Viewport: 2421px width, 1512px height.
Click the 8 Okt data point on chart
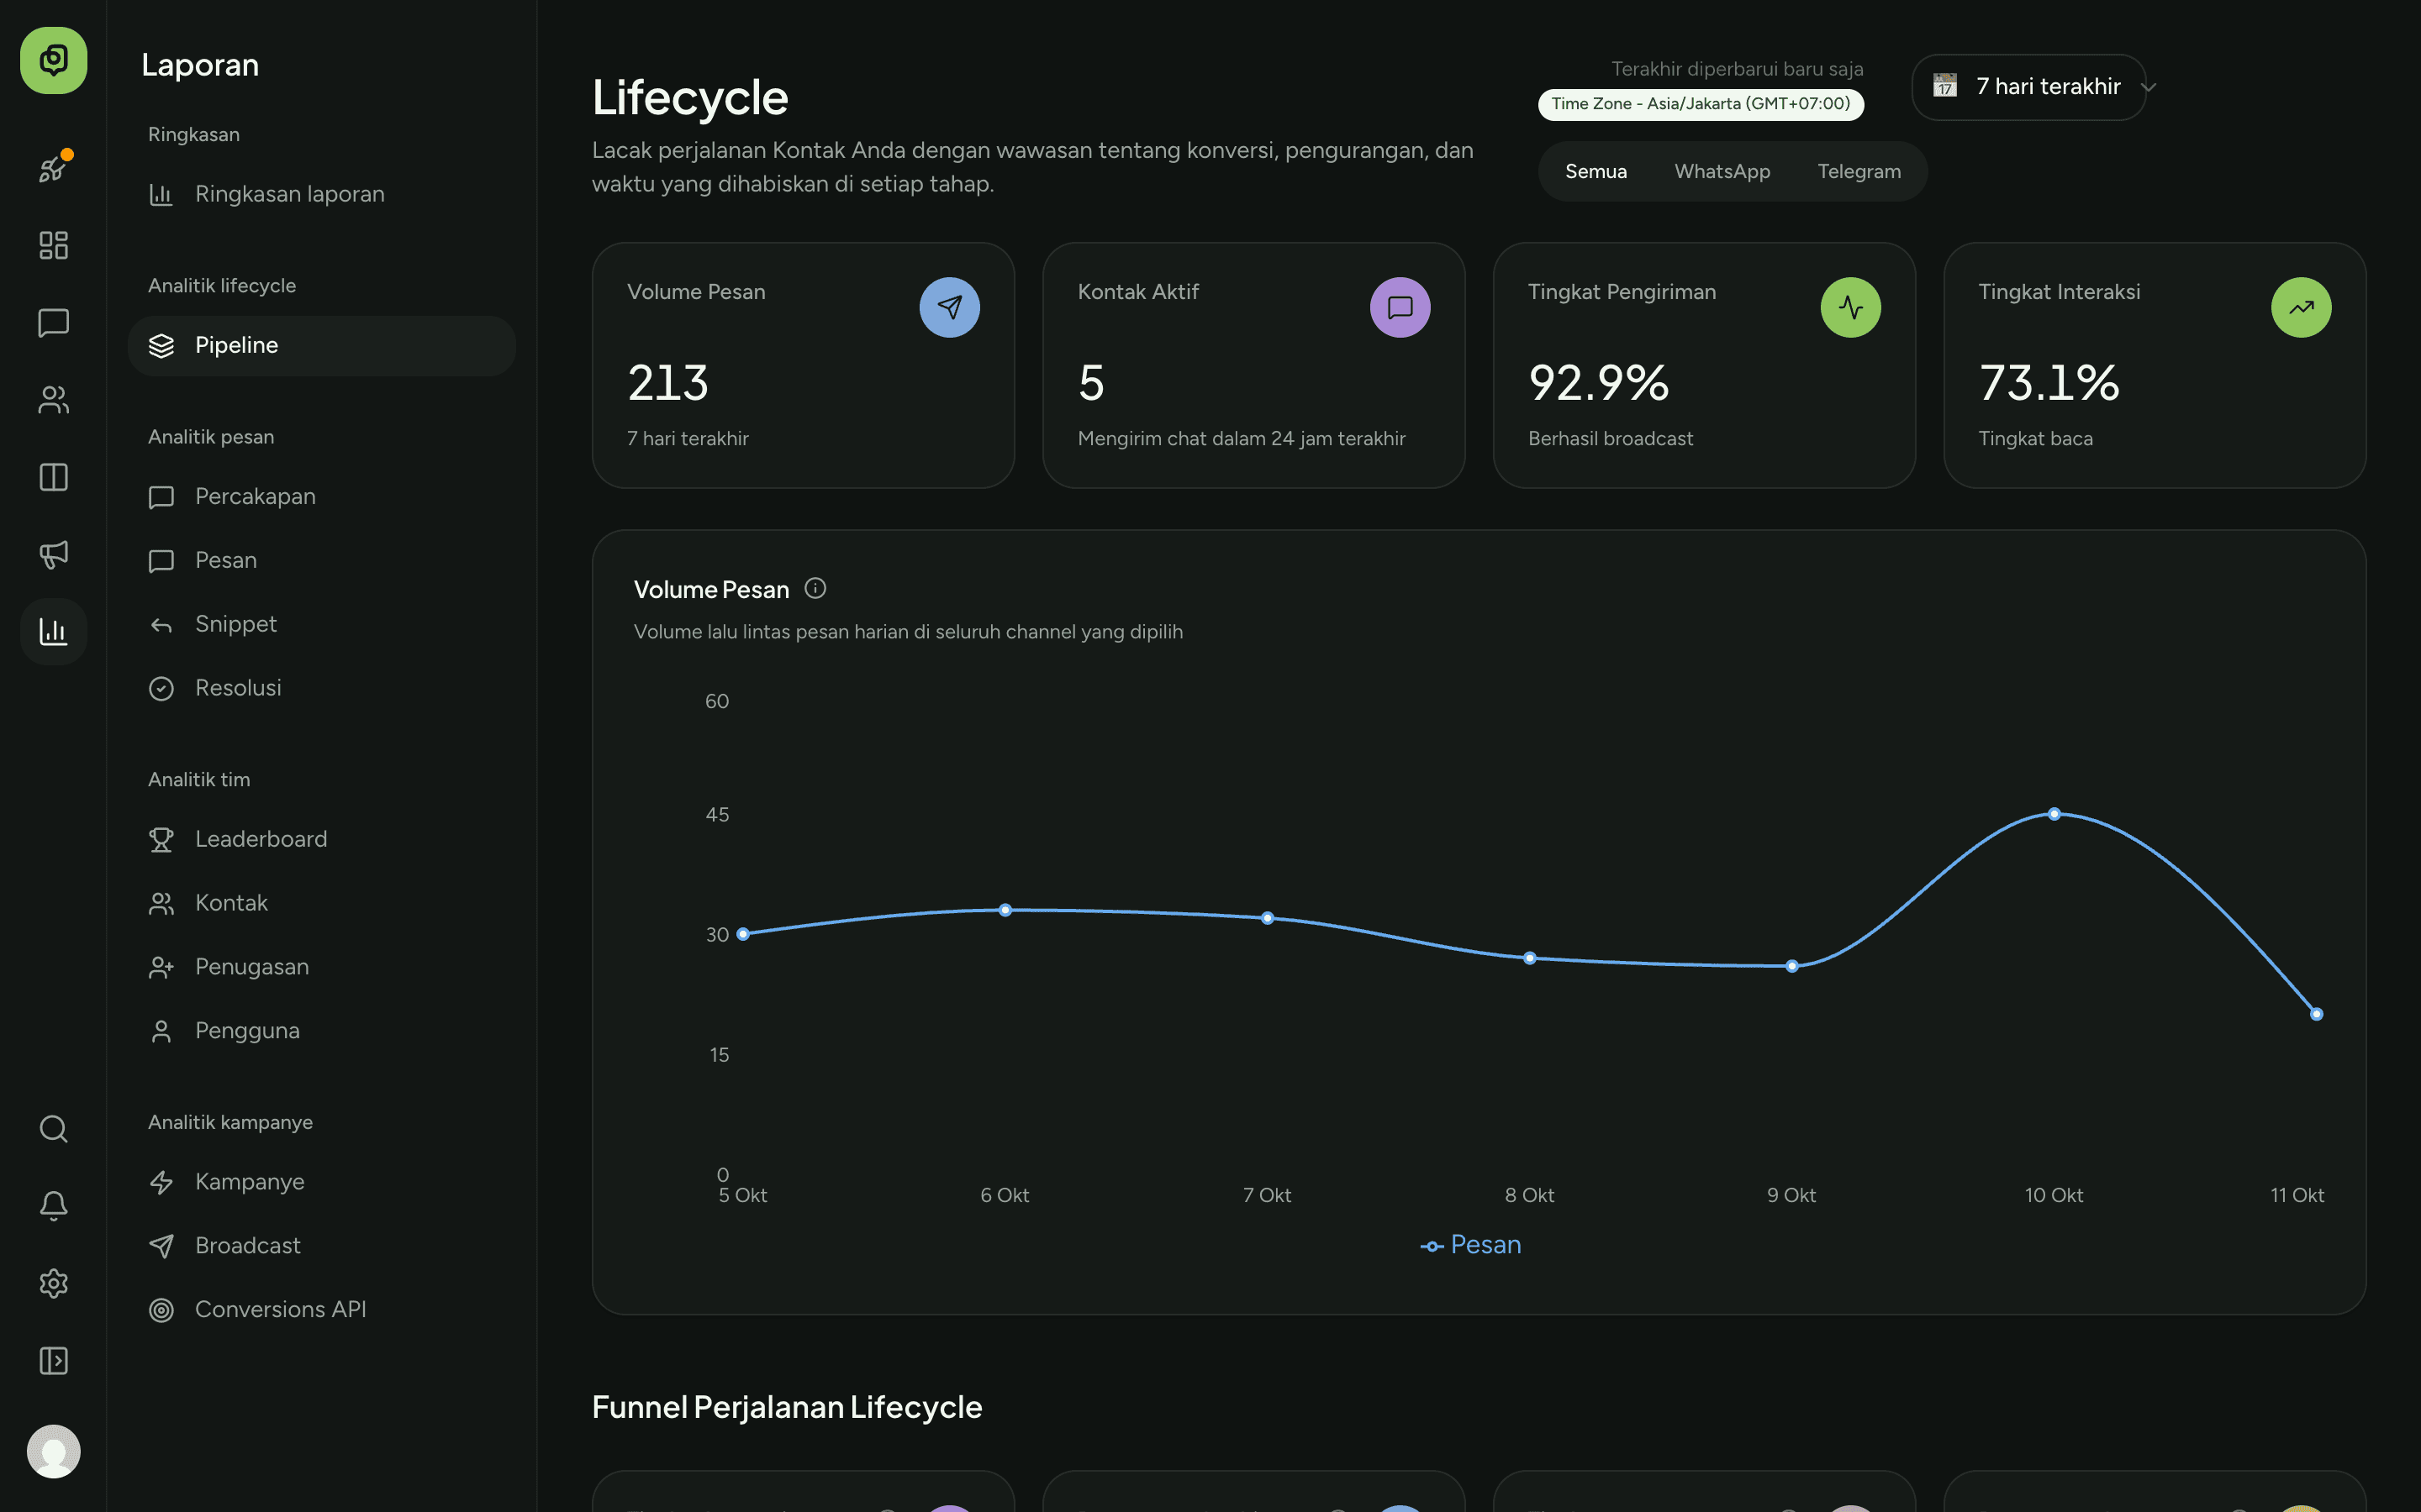[x=1530, y=958]
